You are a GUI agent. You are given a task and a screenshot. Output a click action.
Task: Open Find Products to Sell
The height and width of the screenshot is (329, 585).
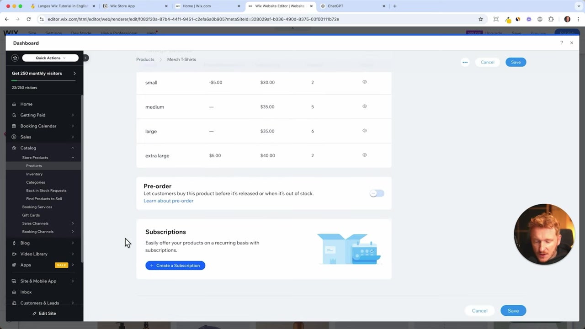point(44,199)
